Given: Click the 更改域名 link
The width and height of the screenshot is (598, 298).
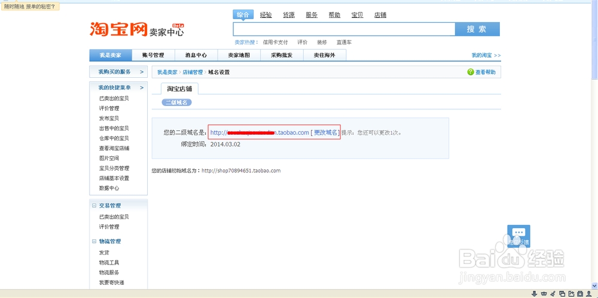Looking at the screenshot, I should tap(325, 132).
